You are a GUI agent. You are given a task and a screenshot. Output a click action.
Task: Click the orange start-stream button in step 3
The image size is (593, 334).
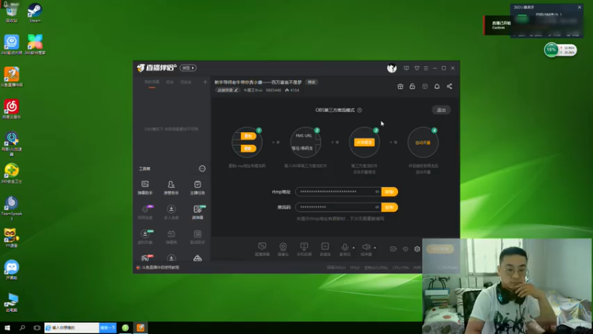[364, 143]
